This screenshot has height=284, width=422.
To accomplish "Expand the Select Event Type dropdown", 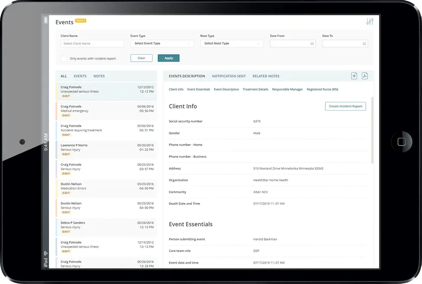I will coord(162,43).
